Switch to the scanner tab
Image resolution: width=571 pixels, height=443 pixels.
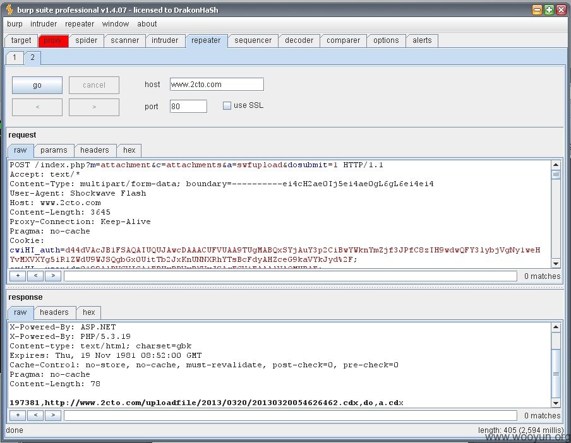(x=124, y=40)
